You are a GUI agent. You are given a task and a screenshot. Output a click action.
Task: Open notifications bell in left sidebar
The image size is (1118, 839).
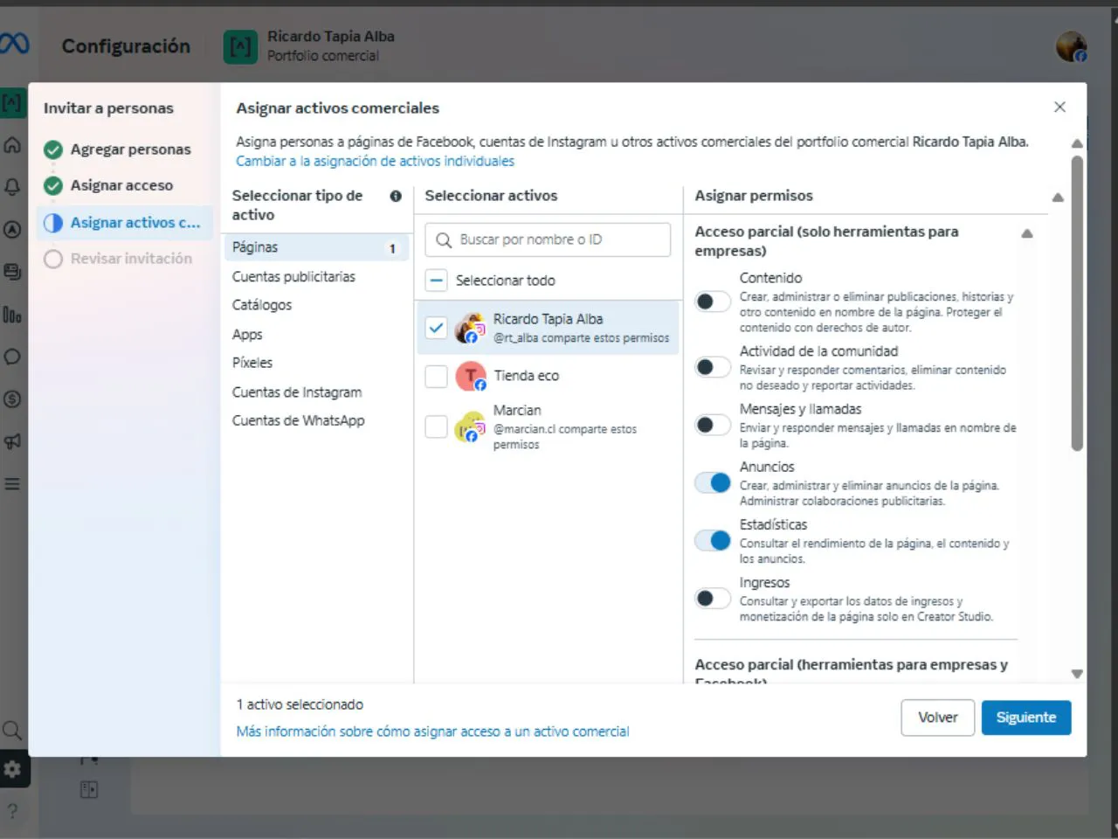12,187
